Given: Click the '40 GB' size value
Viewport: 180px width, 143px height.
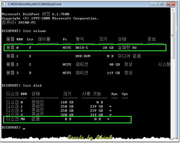Looking at the screenshot, I should tap(114, 65).
